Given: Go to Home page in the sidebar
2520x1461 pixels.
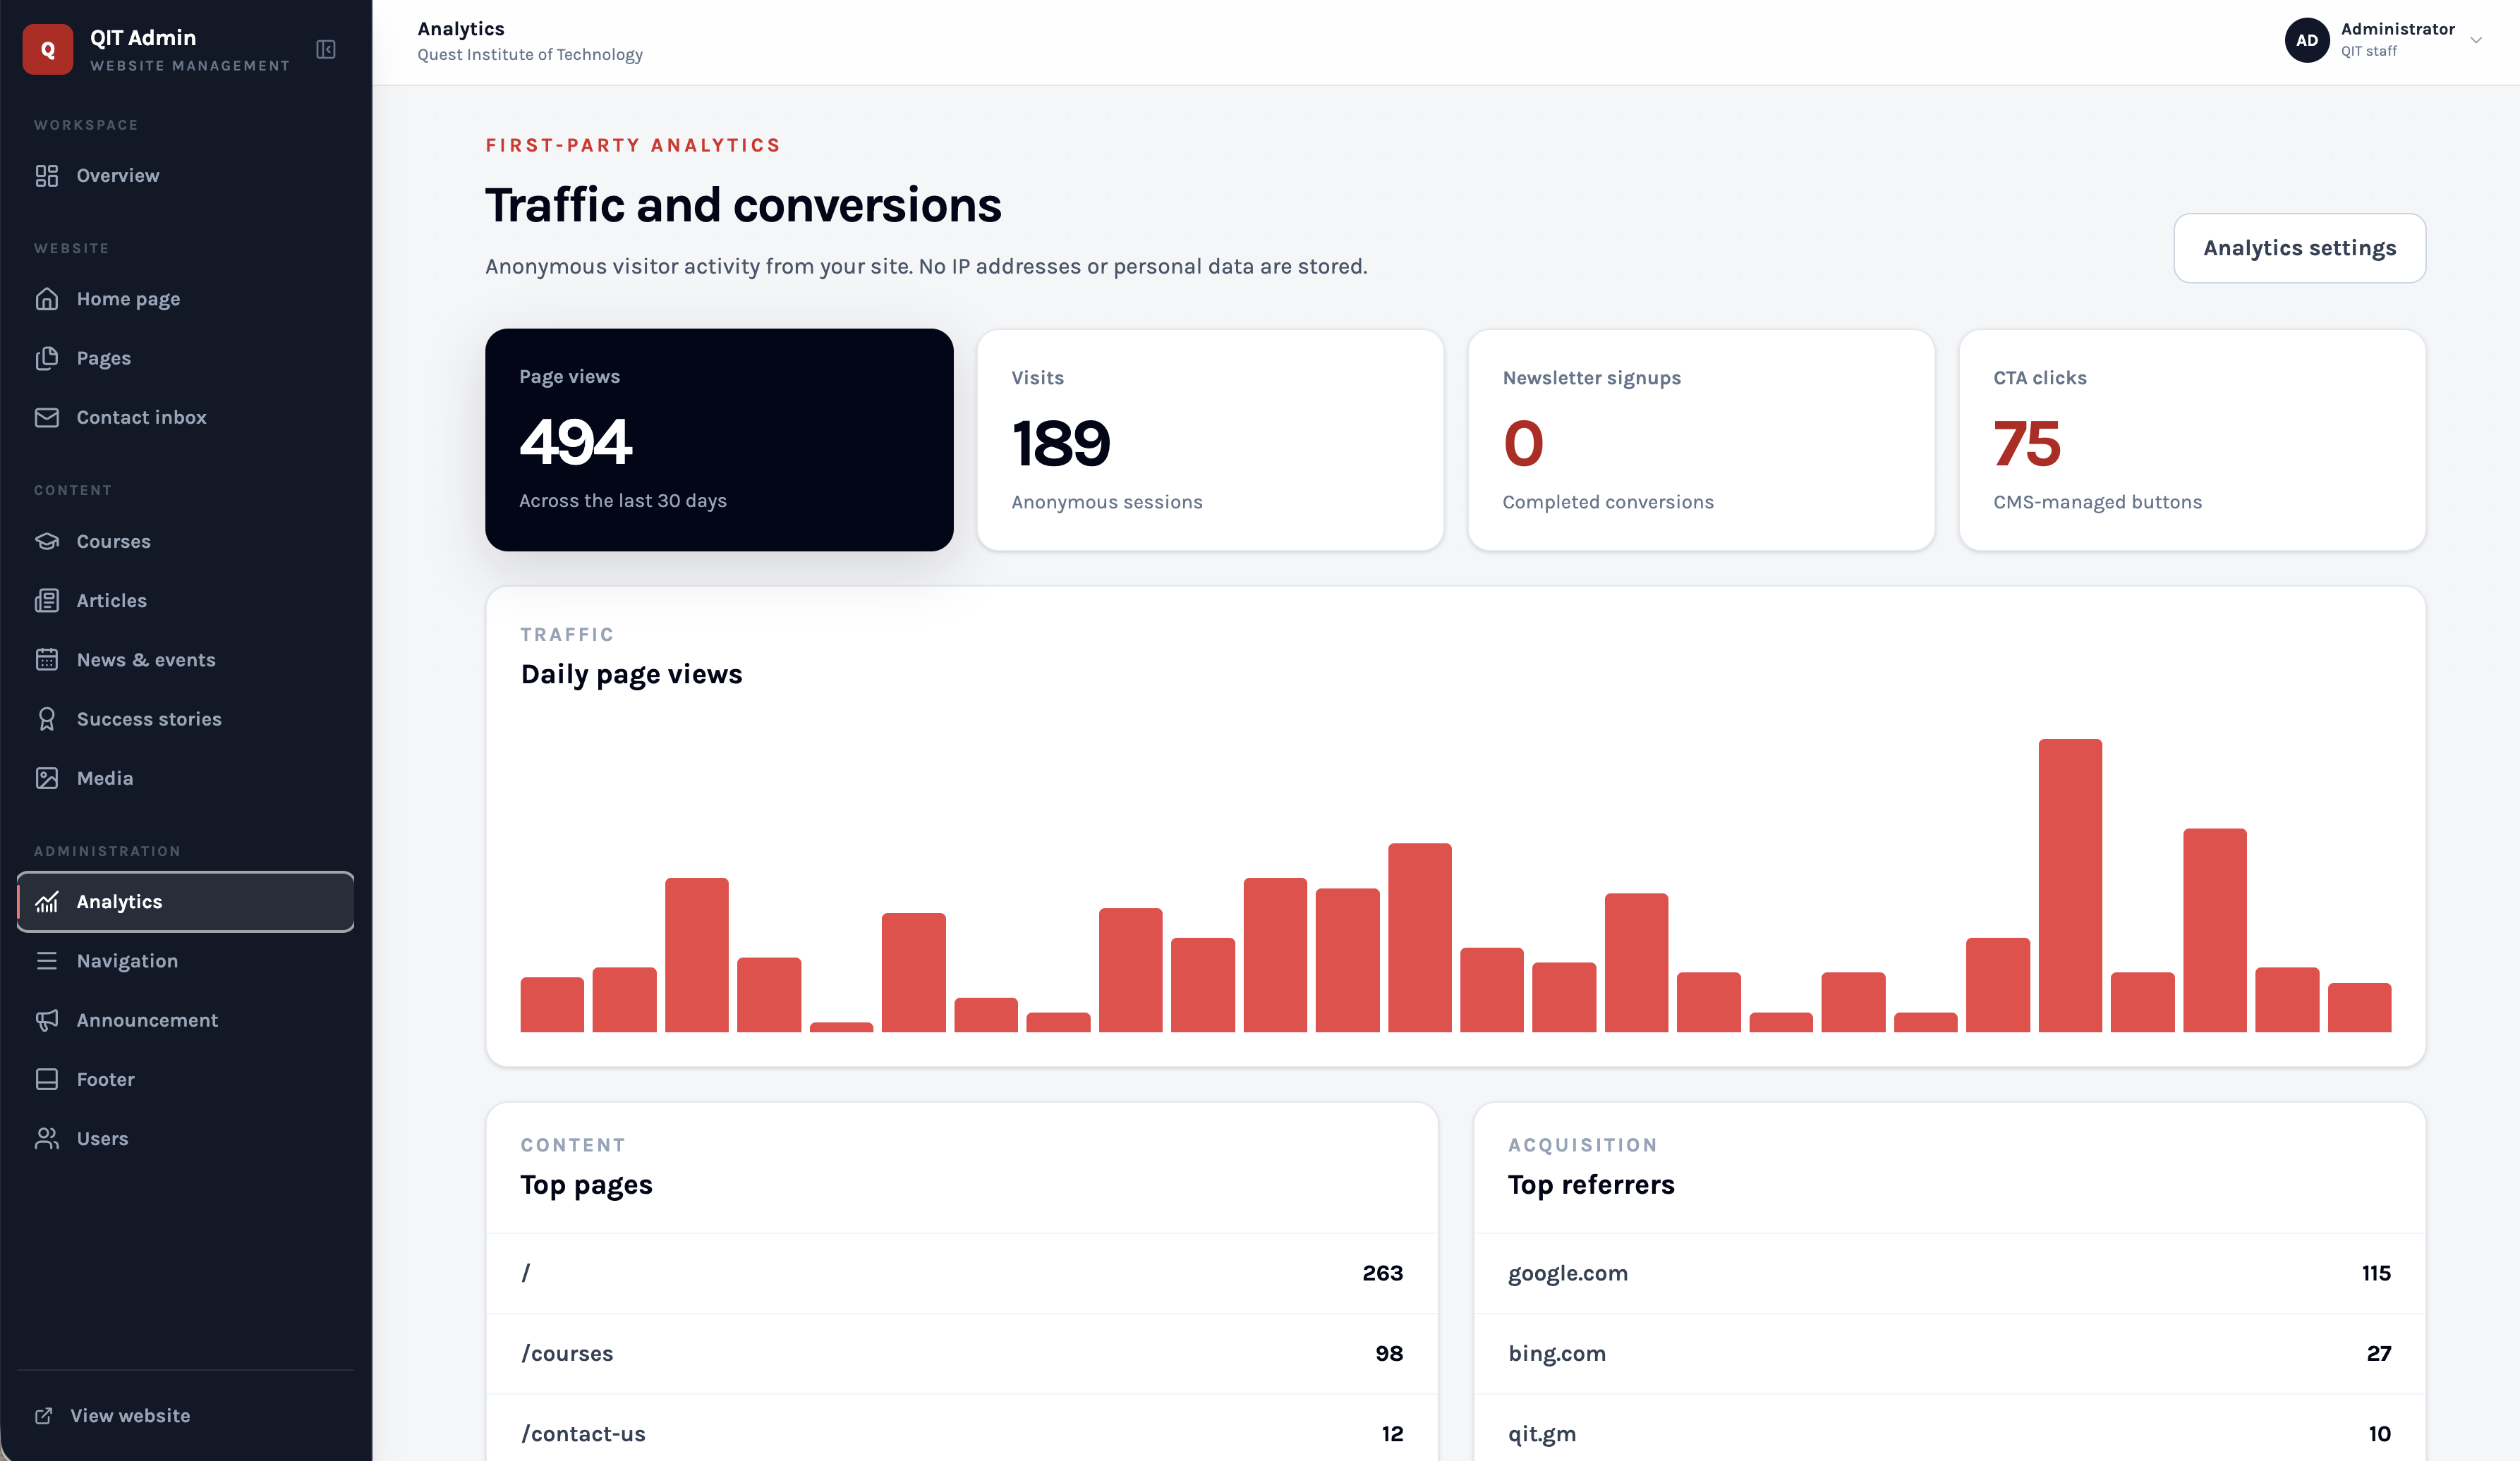Looking at the screenshot, I should coord(186,299).
